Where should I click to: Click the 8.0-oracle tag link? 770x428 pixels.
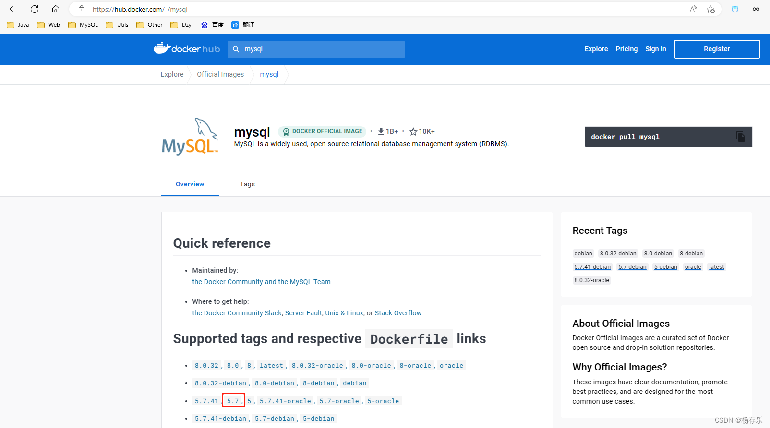pos(371,365)
